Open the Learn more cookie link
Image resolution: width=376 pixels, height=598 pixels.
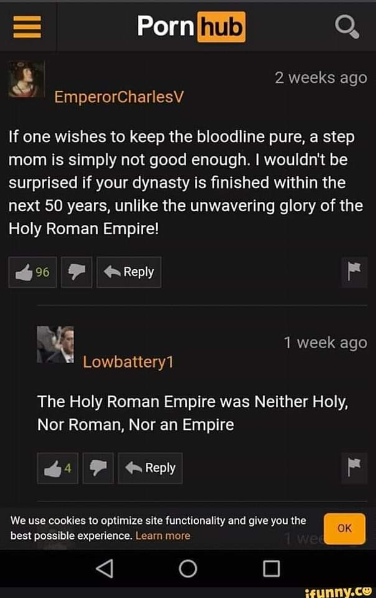click(162, 536)
